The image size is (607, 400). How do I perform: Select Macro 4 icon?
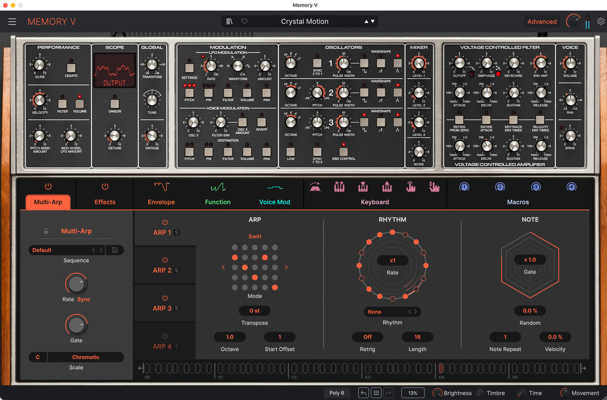[571, 187]
